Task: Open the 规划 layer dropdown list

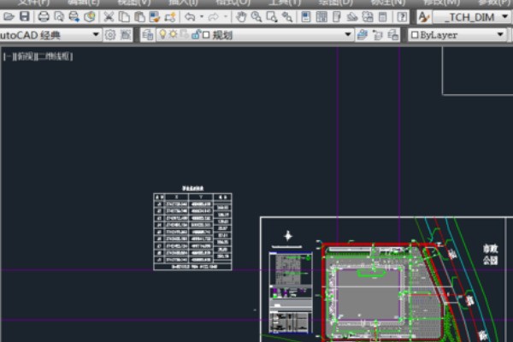Action: coord(348,35)
